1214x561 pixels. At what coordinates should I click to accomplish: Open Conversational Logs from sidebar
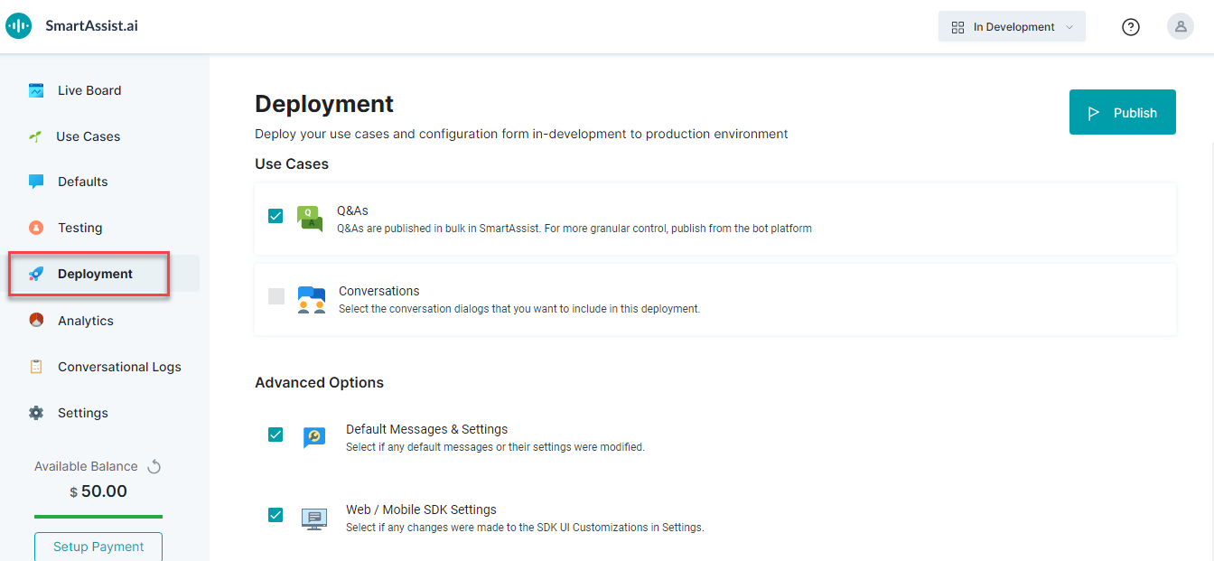tap(119, 367)
